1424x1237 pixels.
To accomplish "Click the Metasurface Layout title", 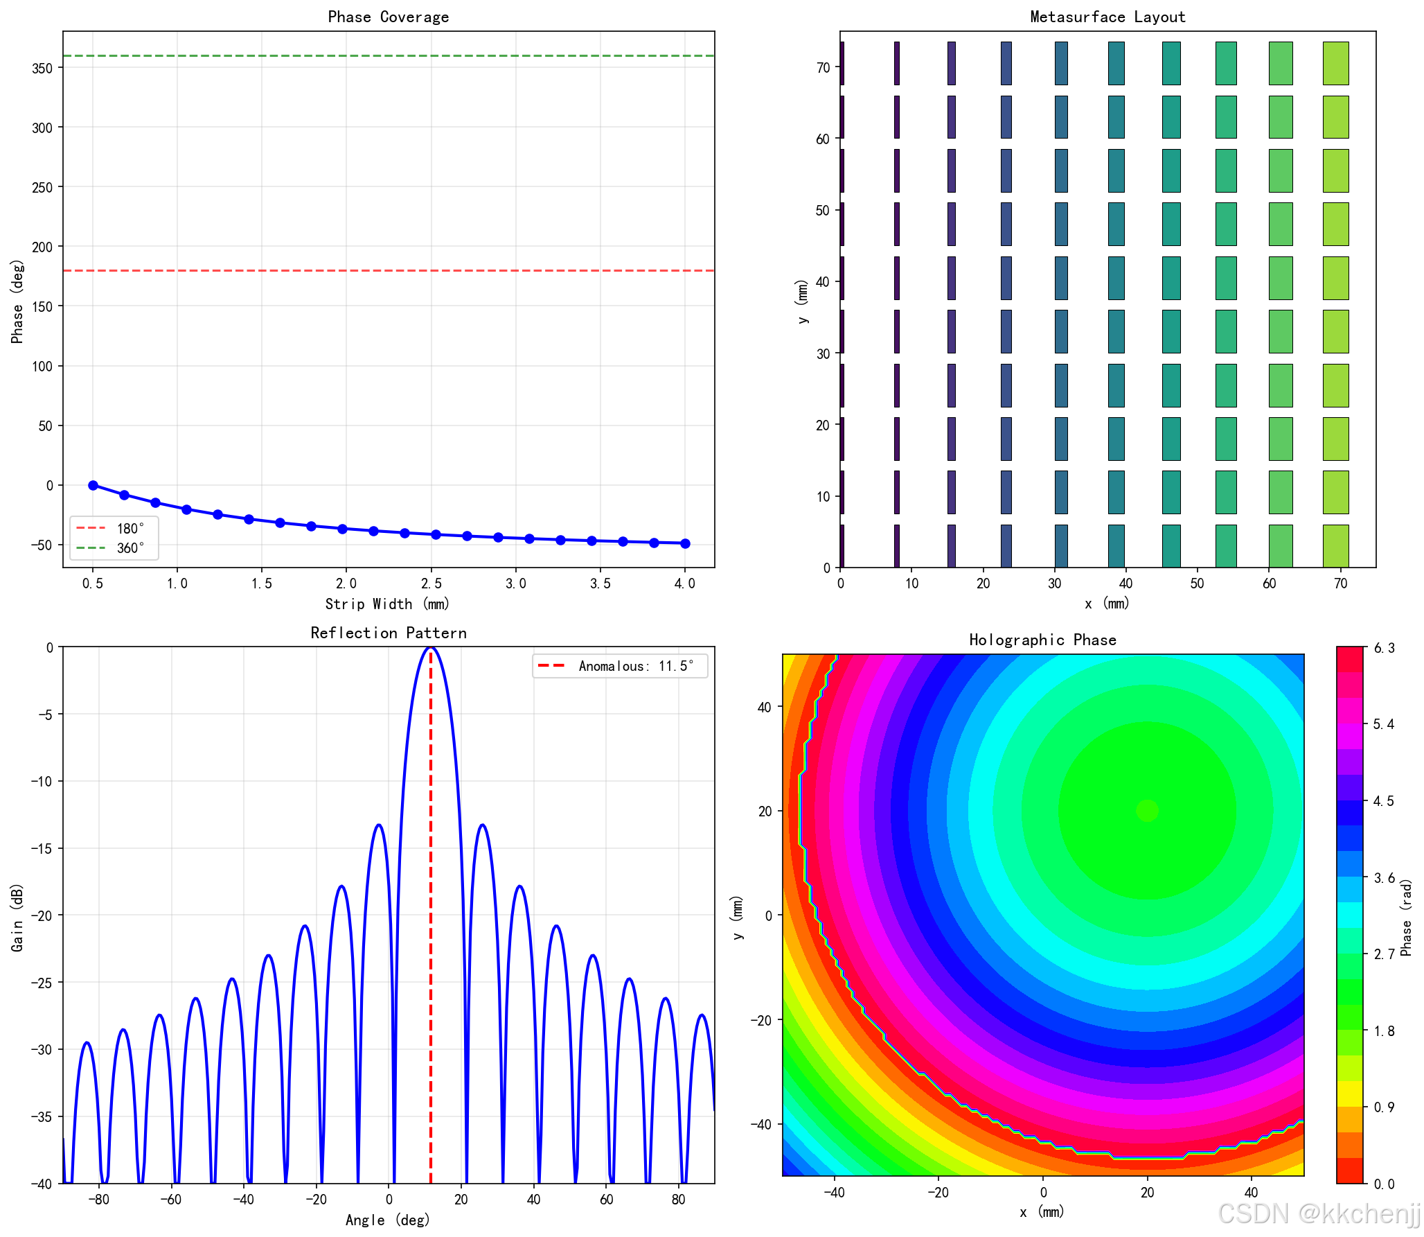I will coord(1107,17).
